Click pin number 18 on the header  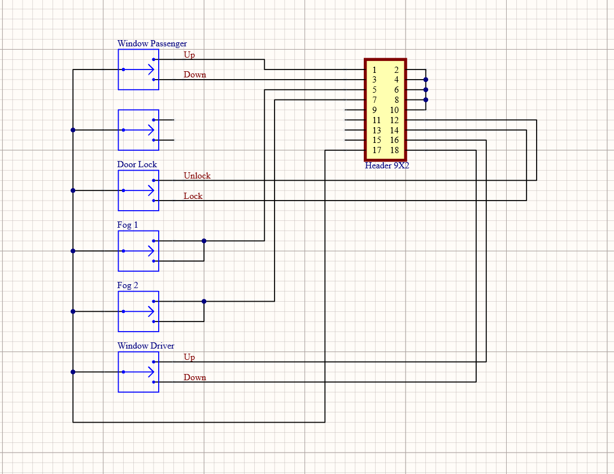coord(394,150)
